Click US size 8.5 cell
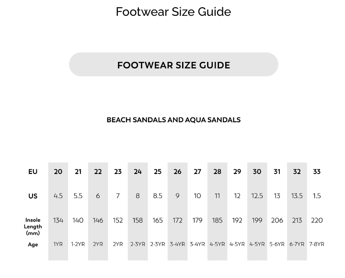The image size is (345, 278). (158, 196)
